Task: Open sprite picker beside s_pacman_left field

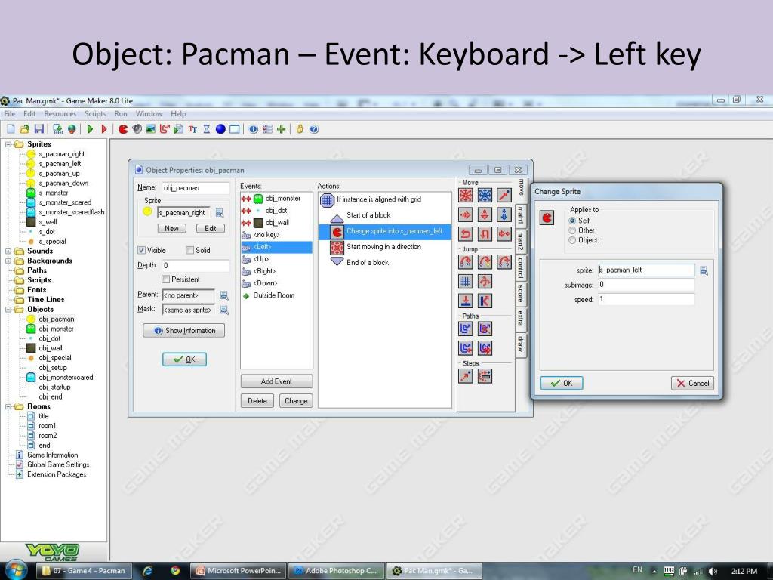Action: (x=704, y=270)
